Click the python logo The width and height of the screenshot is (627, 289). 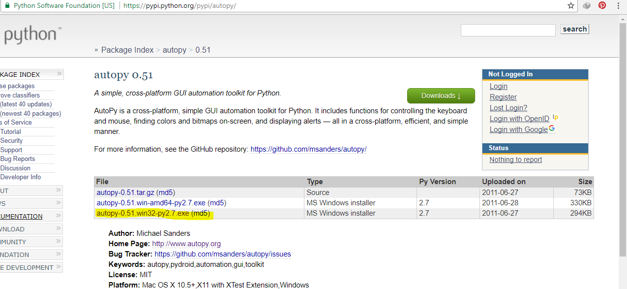[x=30, y=35]
